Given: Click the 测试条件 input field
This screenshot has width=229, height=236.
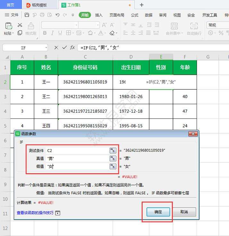Looking at the screenshot, I should (x=77, y=150).
